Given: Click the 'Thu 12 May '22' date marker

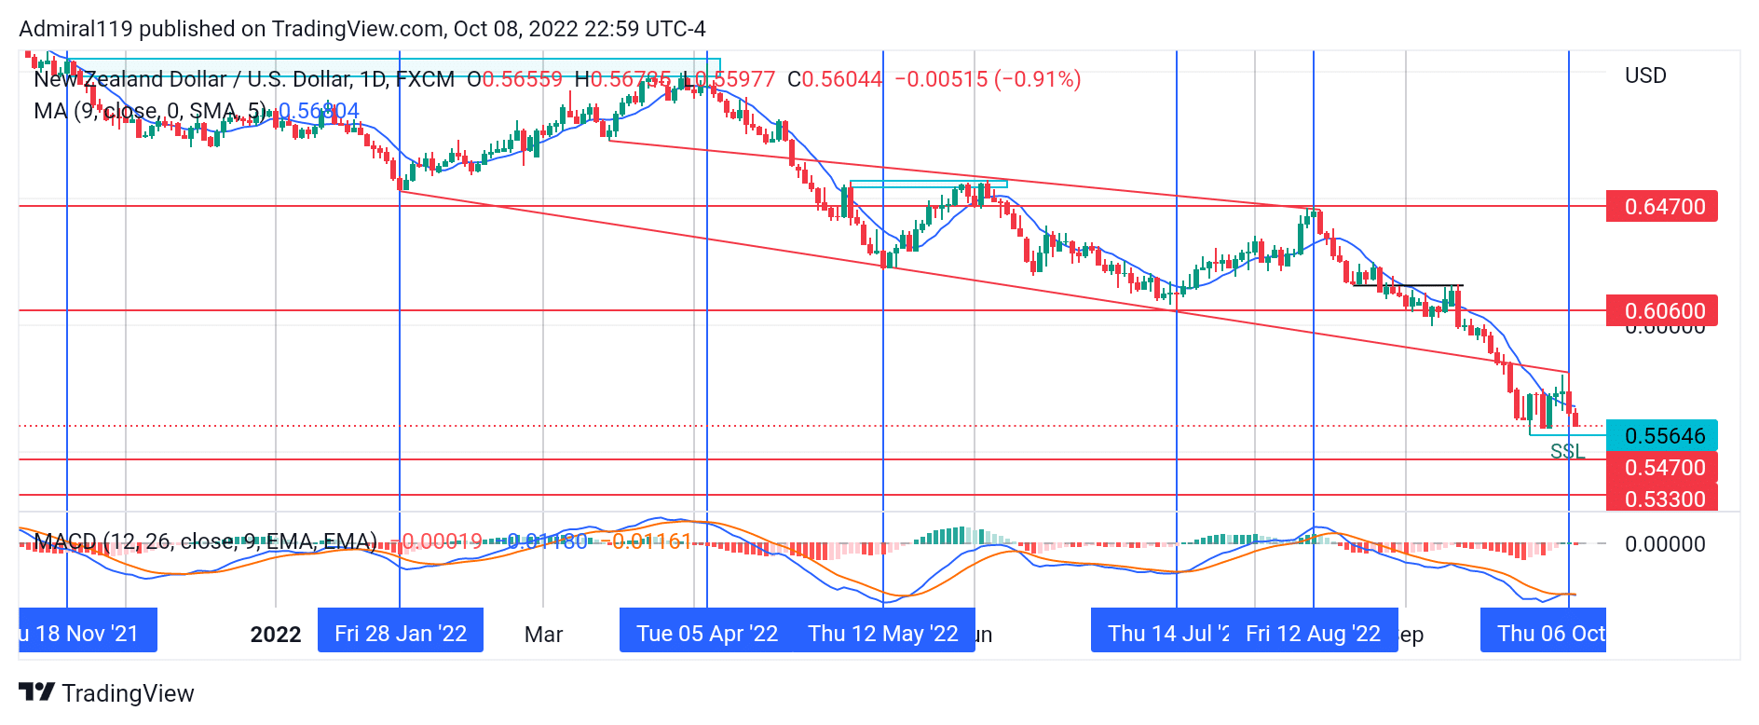Looking at the screenshot, I should pos(883,634).
